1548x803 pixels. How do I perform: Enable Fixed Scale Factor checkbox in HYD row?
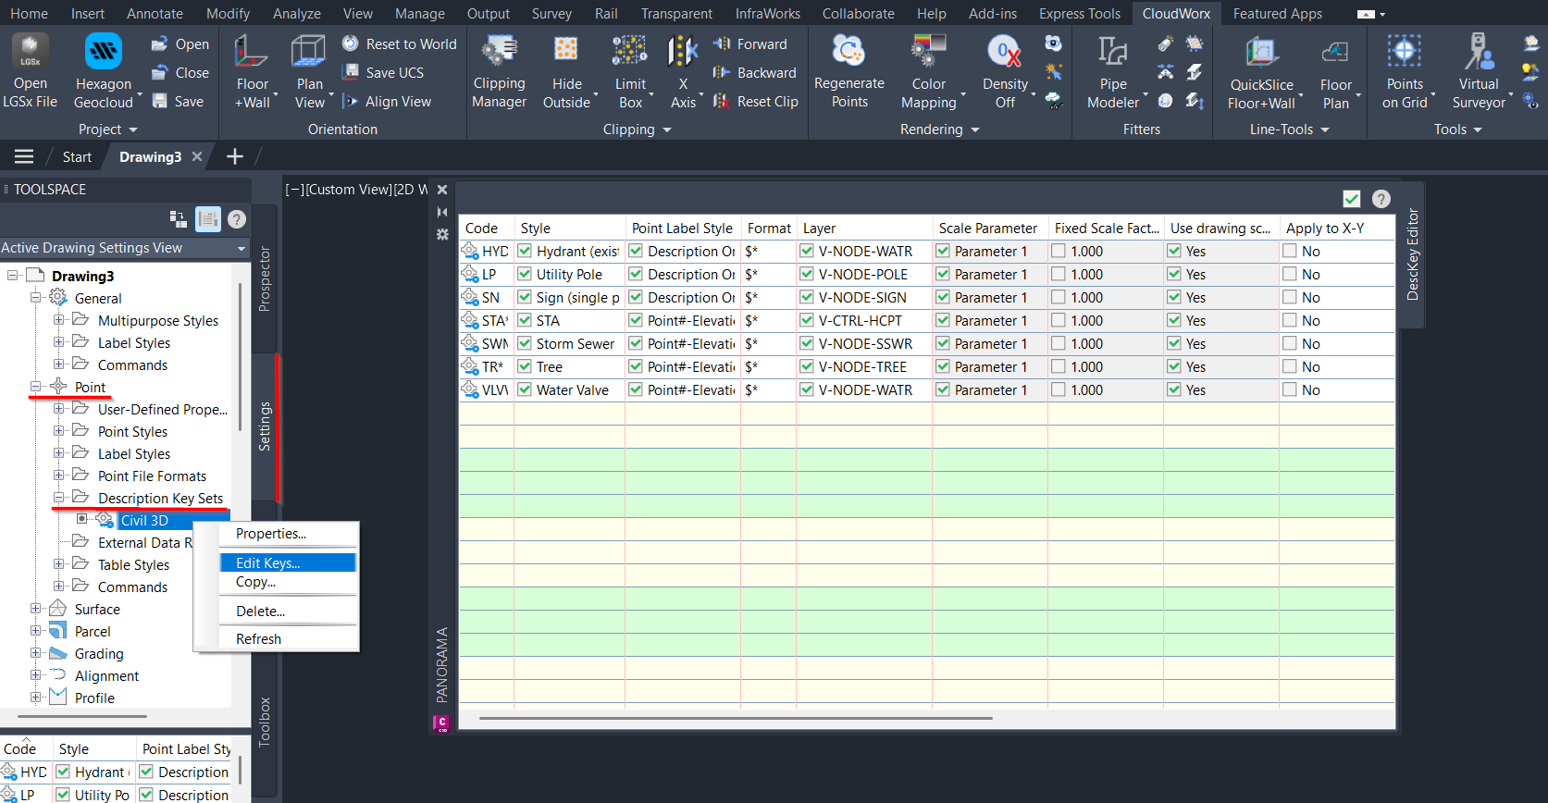point(1059,251)
